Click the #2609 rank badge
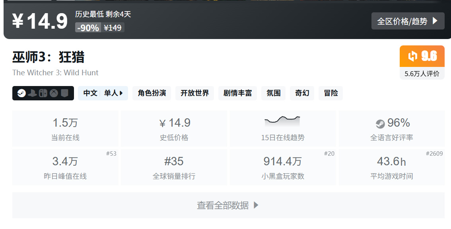 [434, 154]
